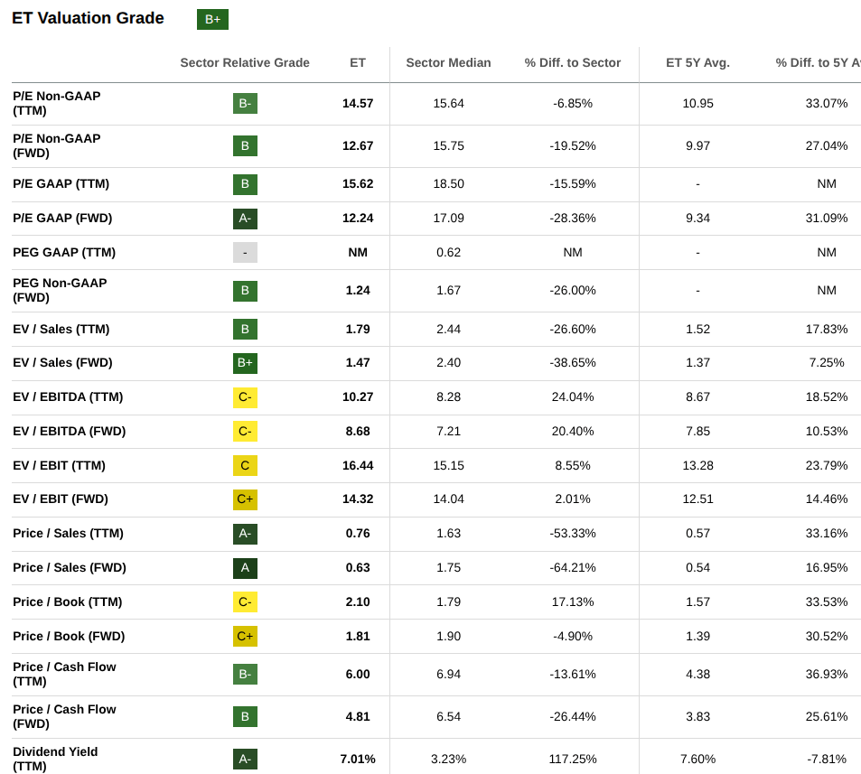Select the 20.40% diff to sector value
Image resolution: width=861 pixels, height=774 pixels.
point(573,432)
